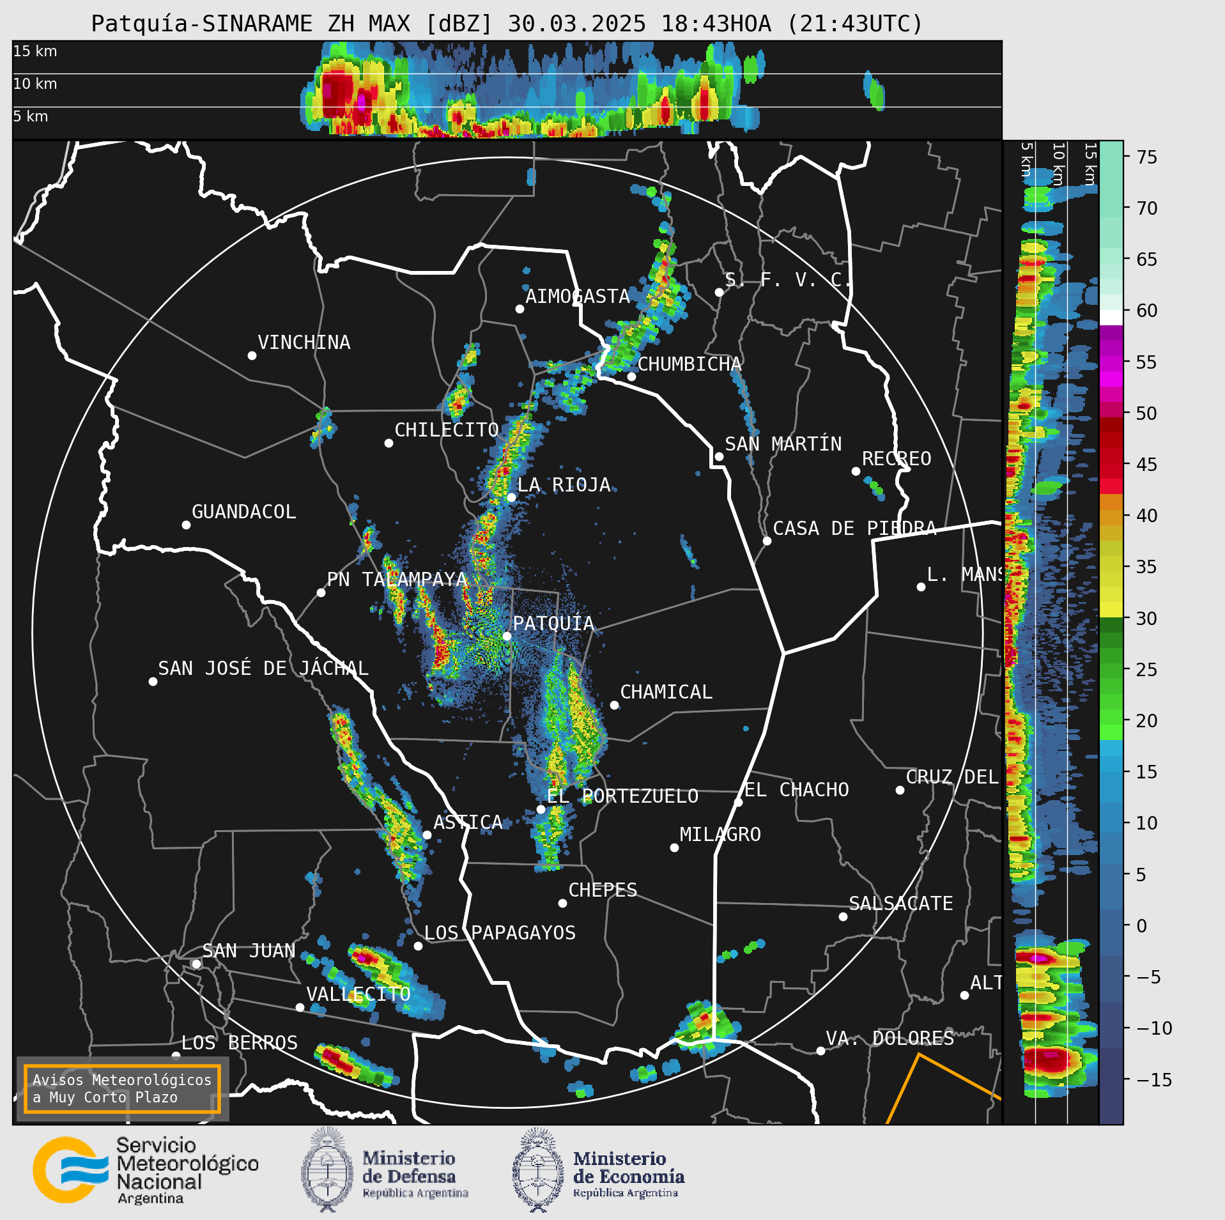1225x1220 pixels.
Task: Click the Astica location dot
Action: (x=427, y=835)
